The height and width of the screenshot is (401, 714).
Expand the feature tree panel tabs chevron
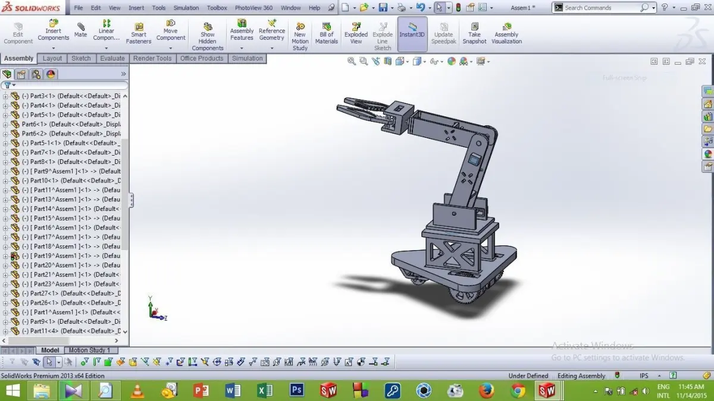[124, 74]
